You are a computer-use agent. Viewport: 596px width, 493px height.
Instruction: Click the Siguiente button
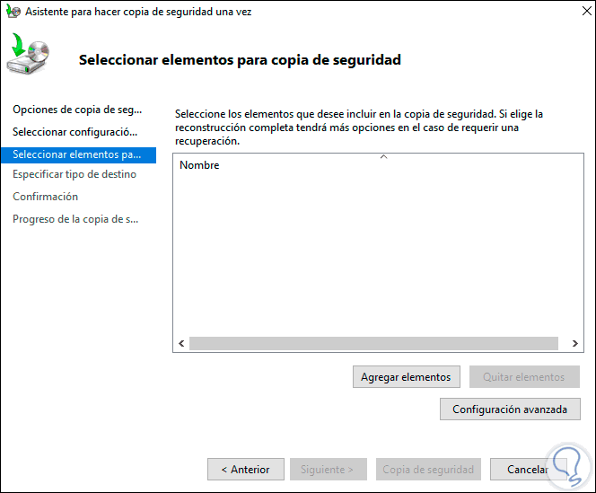coord(328,470)
